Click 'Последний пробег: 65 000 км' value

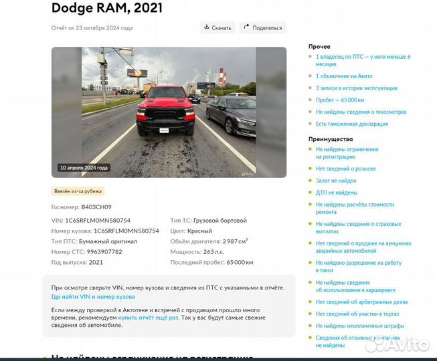click(240, 263)
